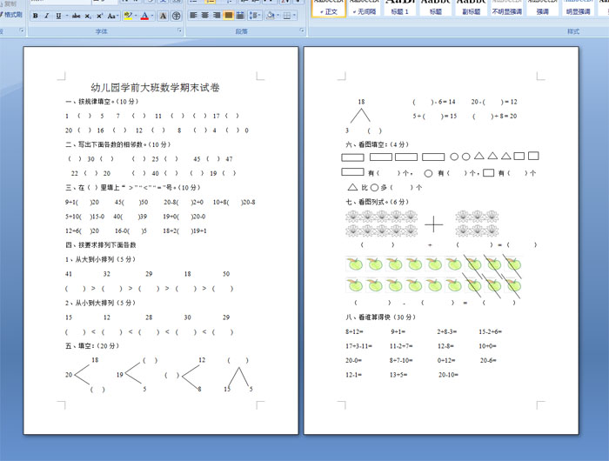Select the 正文 style
Image resolution: width=609 pixels, height=461 pixels.
(329, 8)
